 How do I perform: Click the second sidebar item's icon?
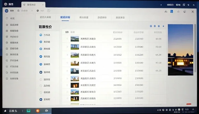click(x=7, y=25)
